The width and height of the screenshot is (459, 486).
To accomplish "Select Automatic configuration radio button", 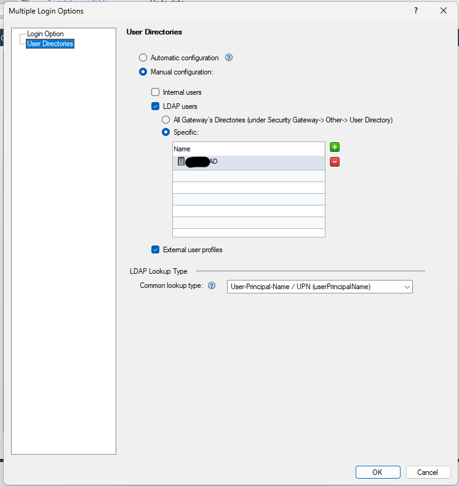I will coord(143,58).
